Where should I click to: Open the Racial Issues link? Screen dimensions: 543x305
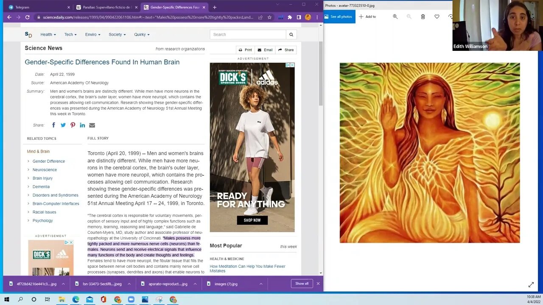point(45,212)
